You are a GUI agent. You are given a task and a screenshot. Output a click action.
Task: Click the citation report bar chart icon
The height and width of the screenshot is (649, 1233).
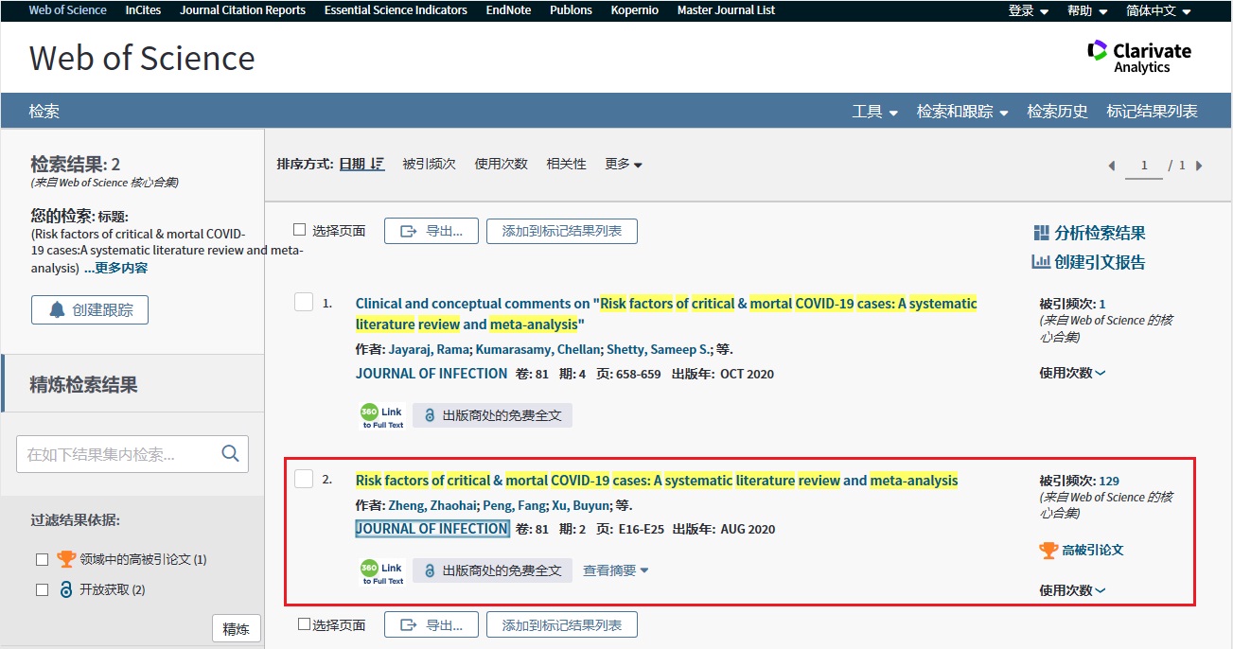[1041, 262]
